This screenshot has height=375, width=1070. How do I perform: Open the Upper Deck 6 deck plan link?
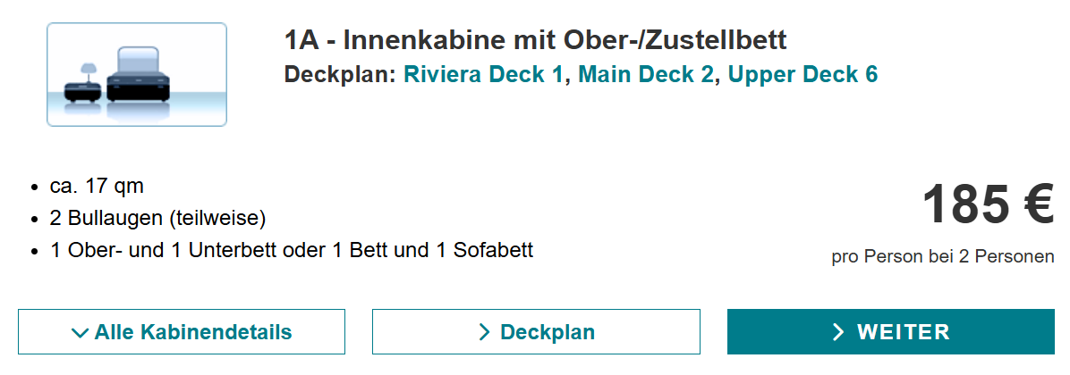[802, 74]
